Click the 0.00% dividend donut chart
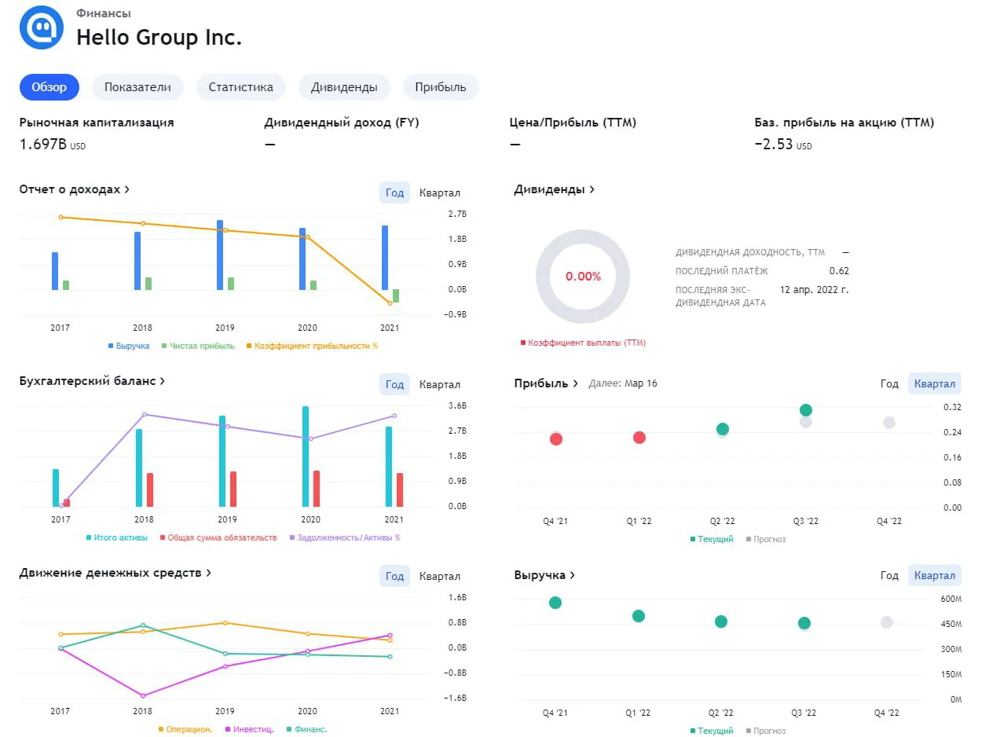 tap(583, 277)
